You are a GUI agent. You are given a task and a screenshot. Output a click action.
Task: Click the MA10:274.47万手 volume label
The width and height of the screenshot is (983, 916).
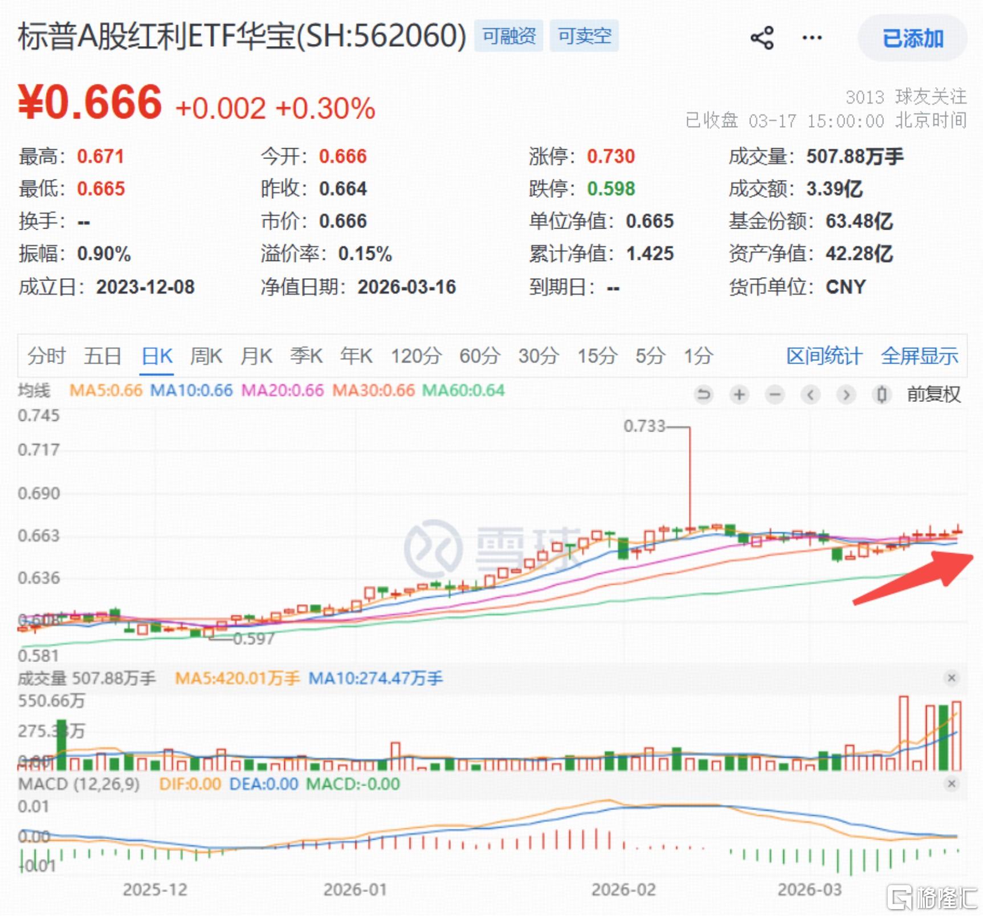376,678
